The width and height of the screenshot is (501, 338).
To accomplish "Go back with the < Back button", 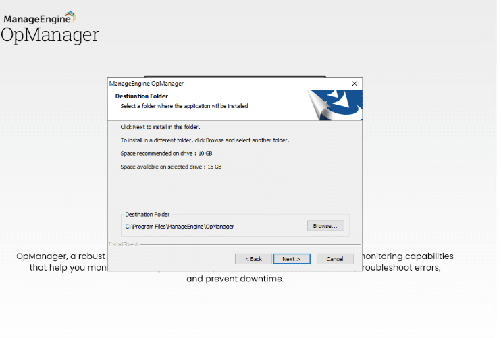I will click(253, 259).
